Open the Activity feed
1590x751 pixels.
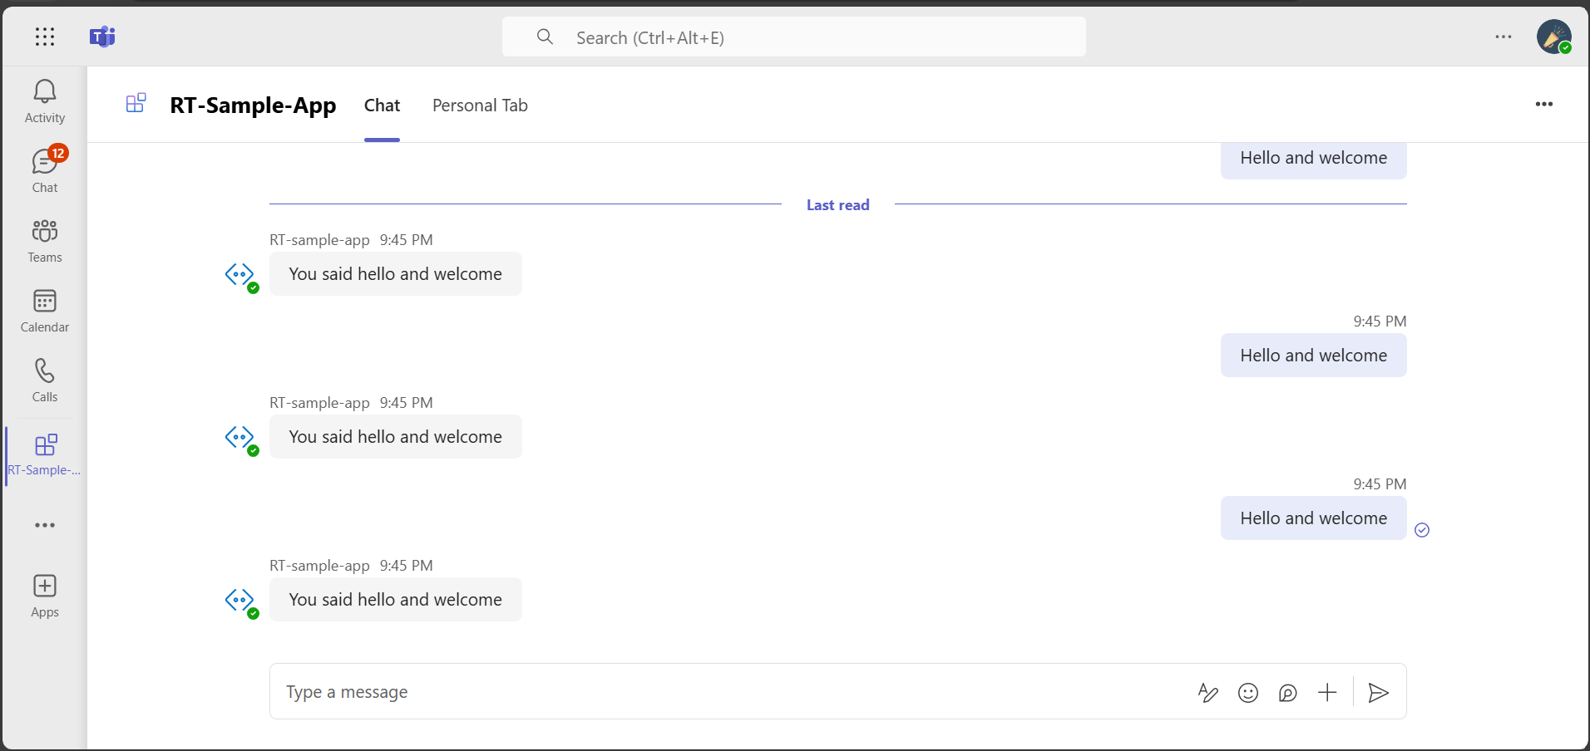45,101
